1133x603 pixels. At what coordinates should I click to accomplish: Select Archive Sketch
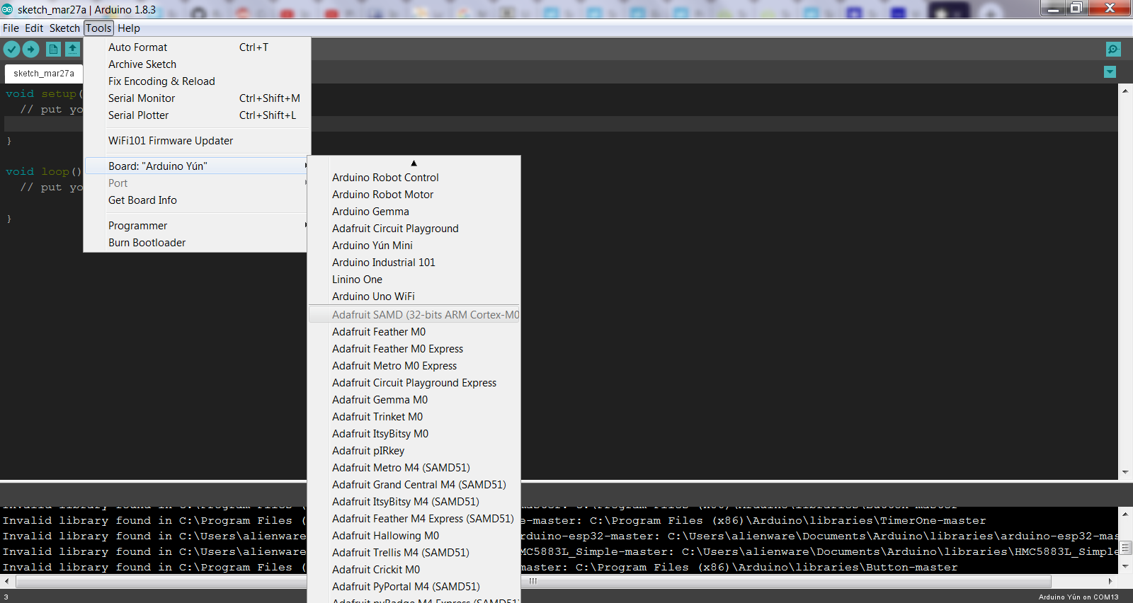pos(197,64)
